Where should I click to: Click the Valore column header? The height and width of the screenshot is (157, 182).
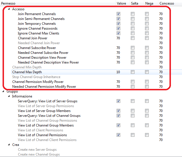click(x=121, y=3)
